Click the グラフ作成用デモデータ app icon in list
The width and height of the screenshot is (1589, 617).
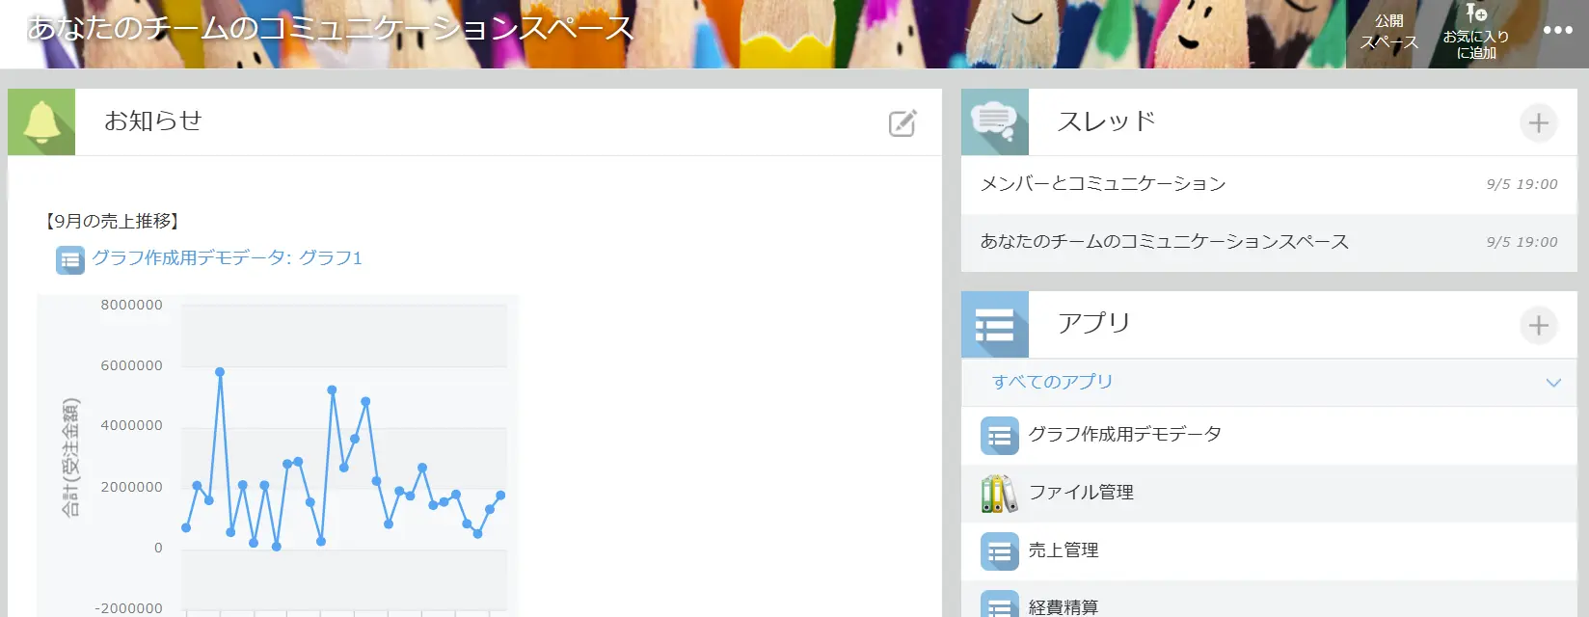click(x=999, y=436)
